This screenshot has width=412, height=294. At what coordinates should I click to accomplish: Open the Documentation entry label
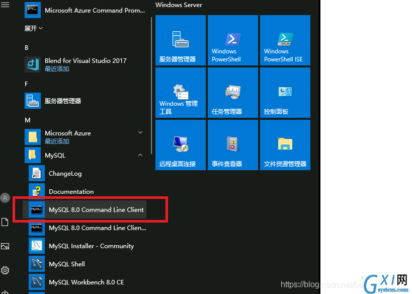click(71, 191)
